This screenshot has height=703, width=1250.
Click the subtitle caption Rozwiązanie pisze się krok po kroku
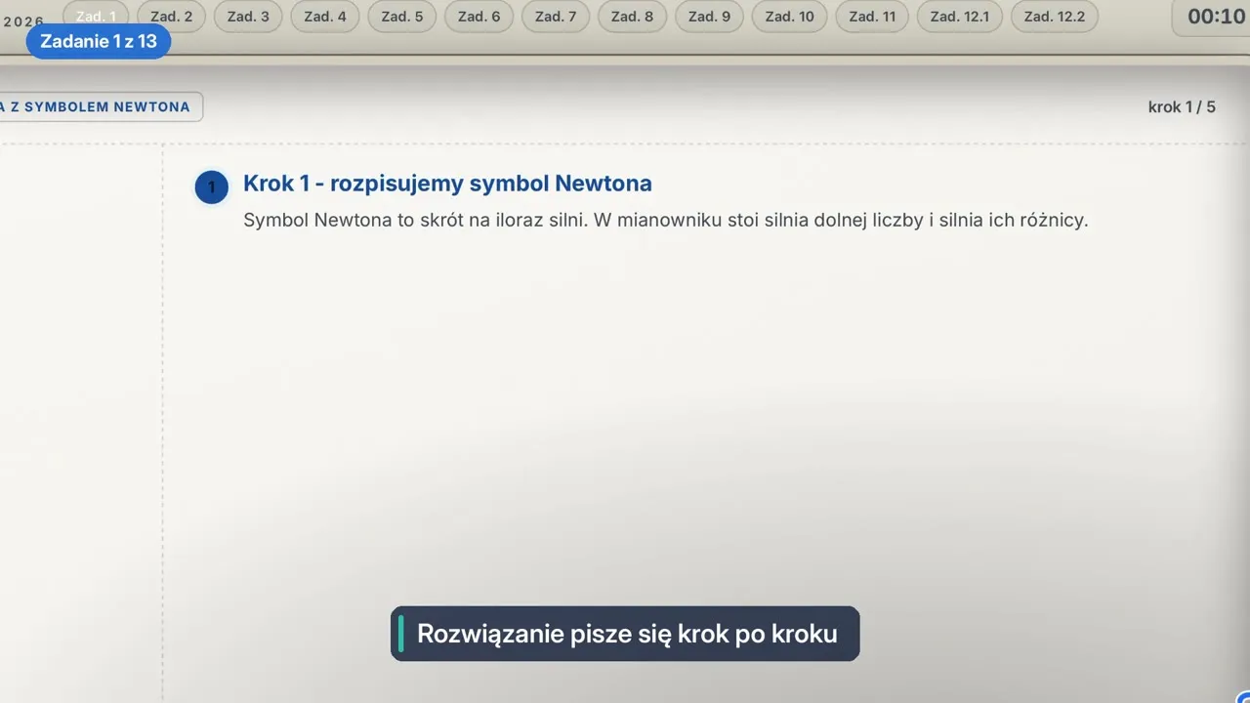coord(625,634)
